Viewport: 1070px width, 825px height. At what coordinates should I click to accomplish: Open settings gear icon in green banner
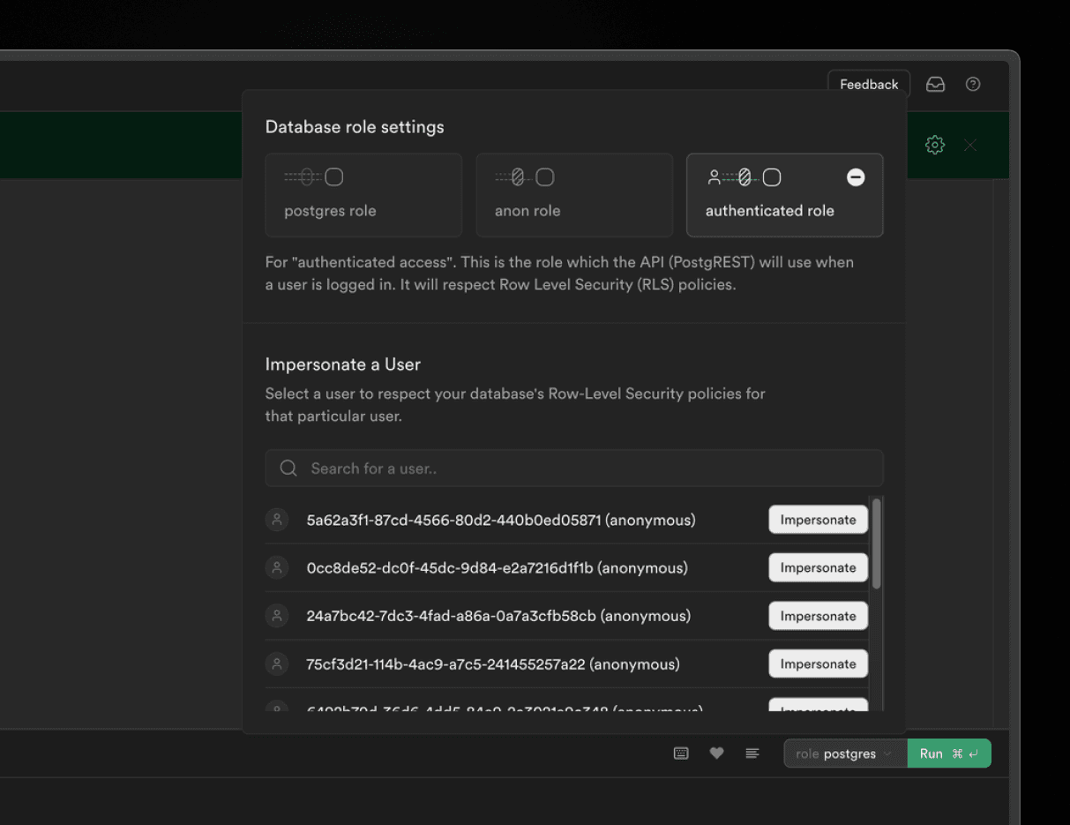click(x=935, y=146)
